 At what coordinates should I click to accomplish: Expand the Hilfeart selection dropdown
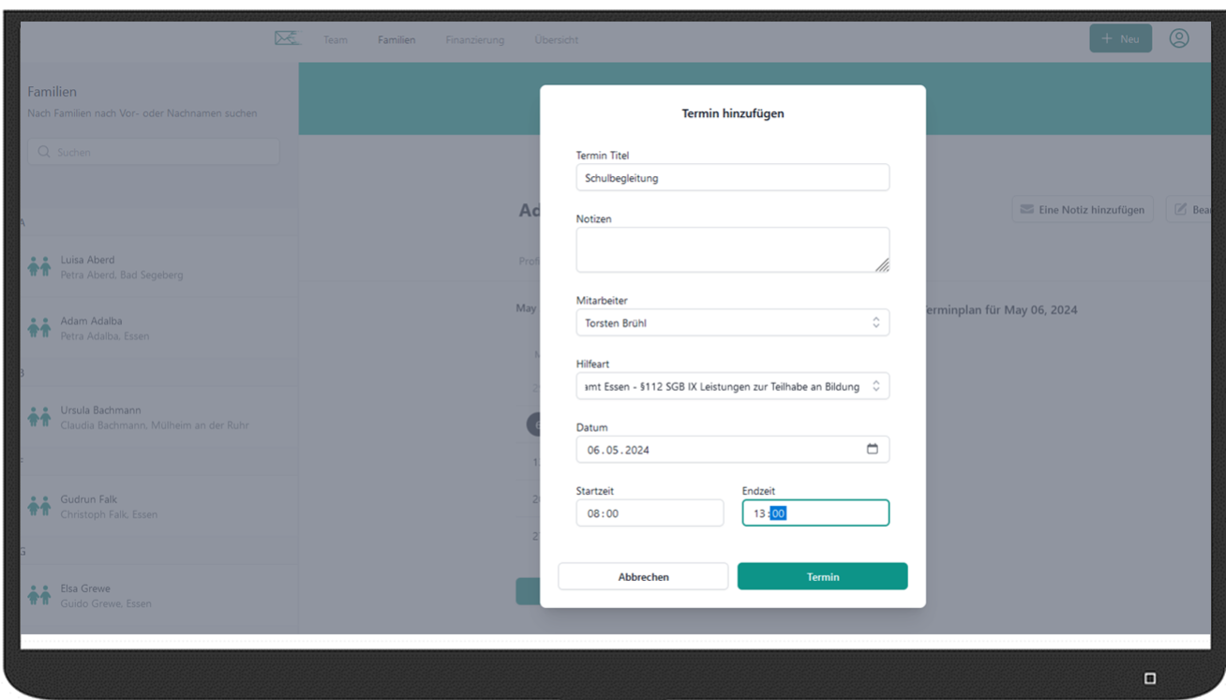tap(732, 386)
